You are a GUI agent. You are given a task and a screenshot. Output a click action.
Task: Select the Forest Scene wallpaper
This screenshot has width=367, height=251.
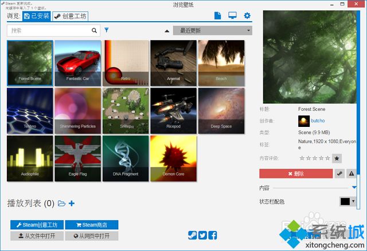tap(30, 63)
